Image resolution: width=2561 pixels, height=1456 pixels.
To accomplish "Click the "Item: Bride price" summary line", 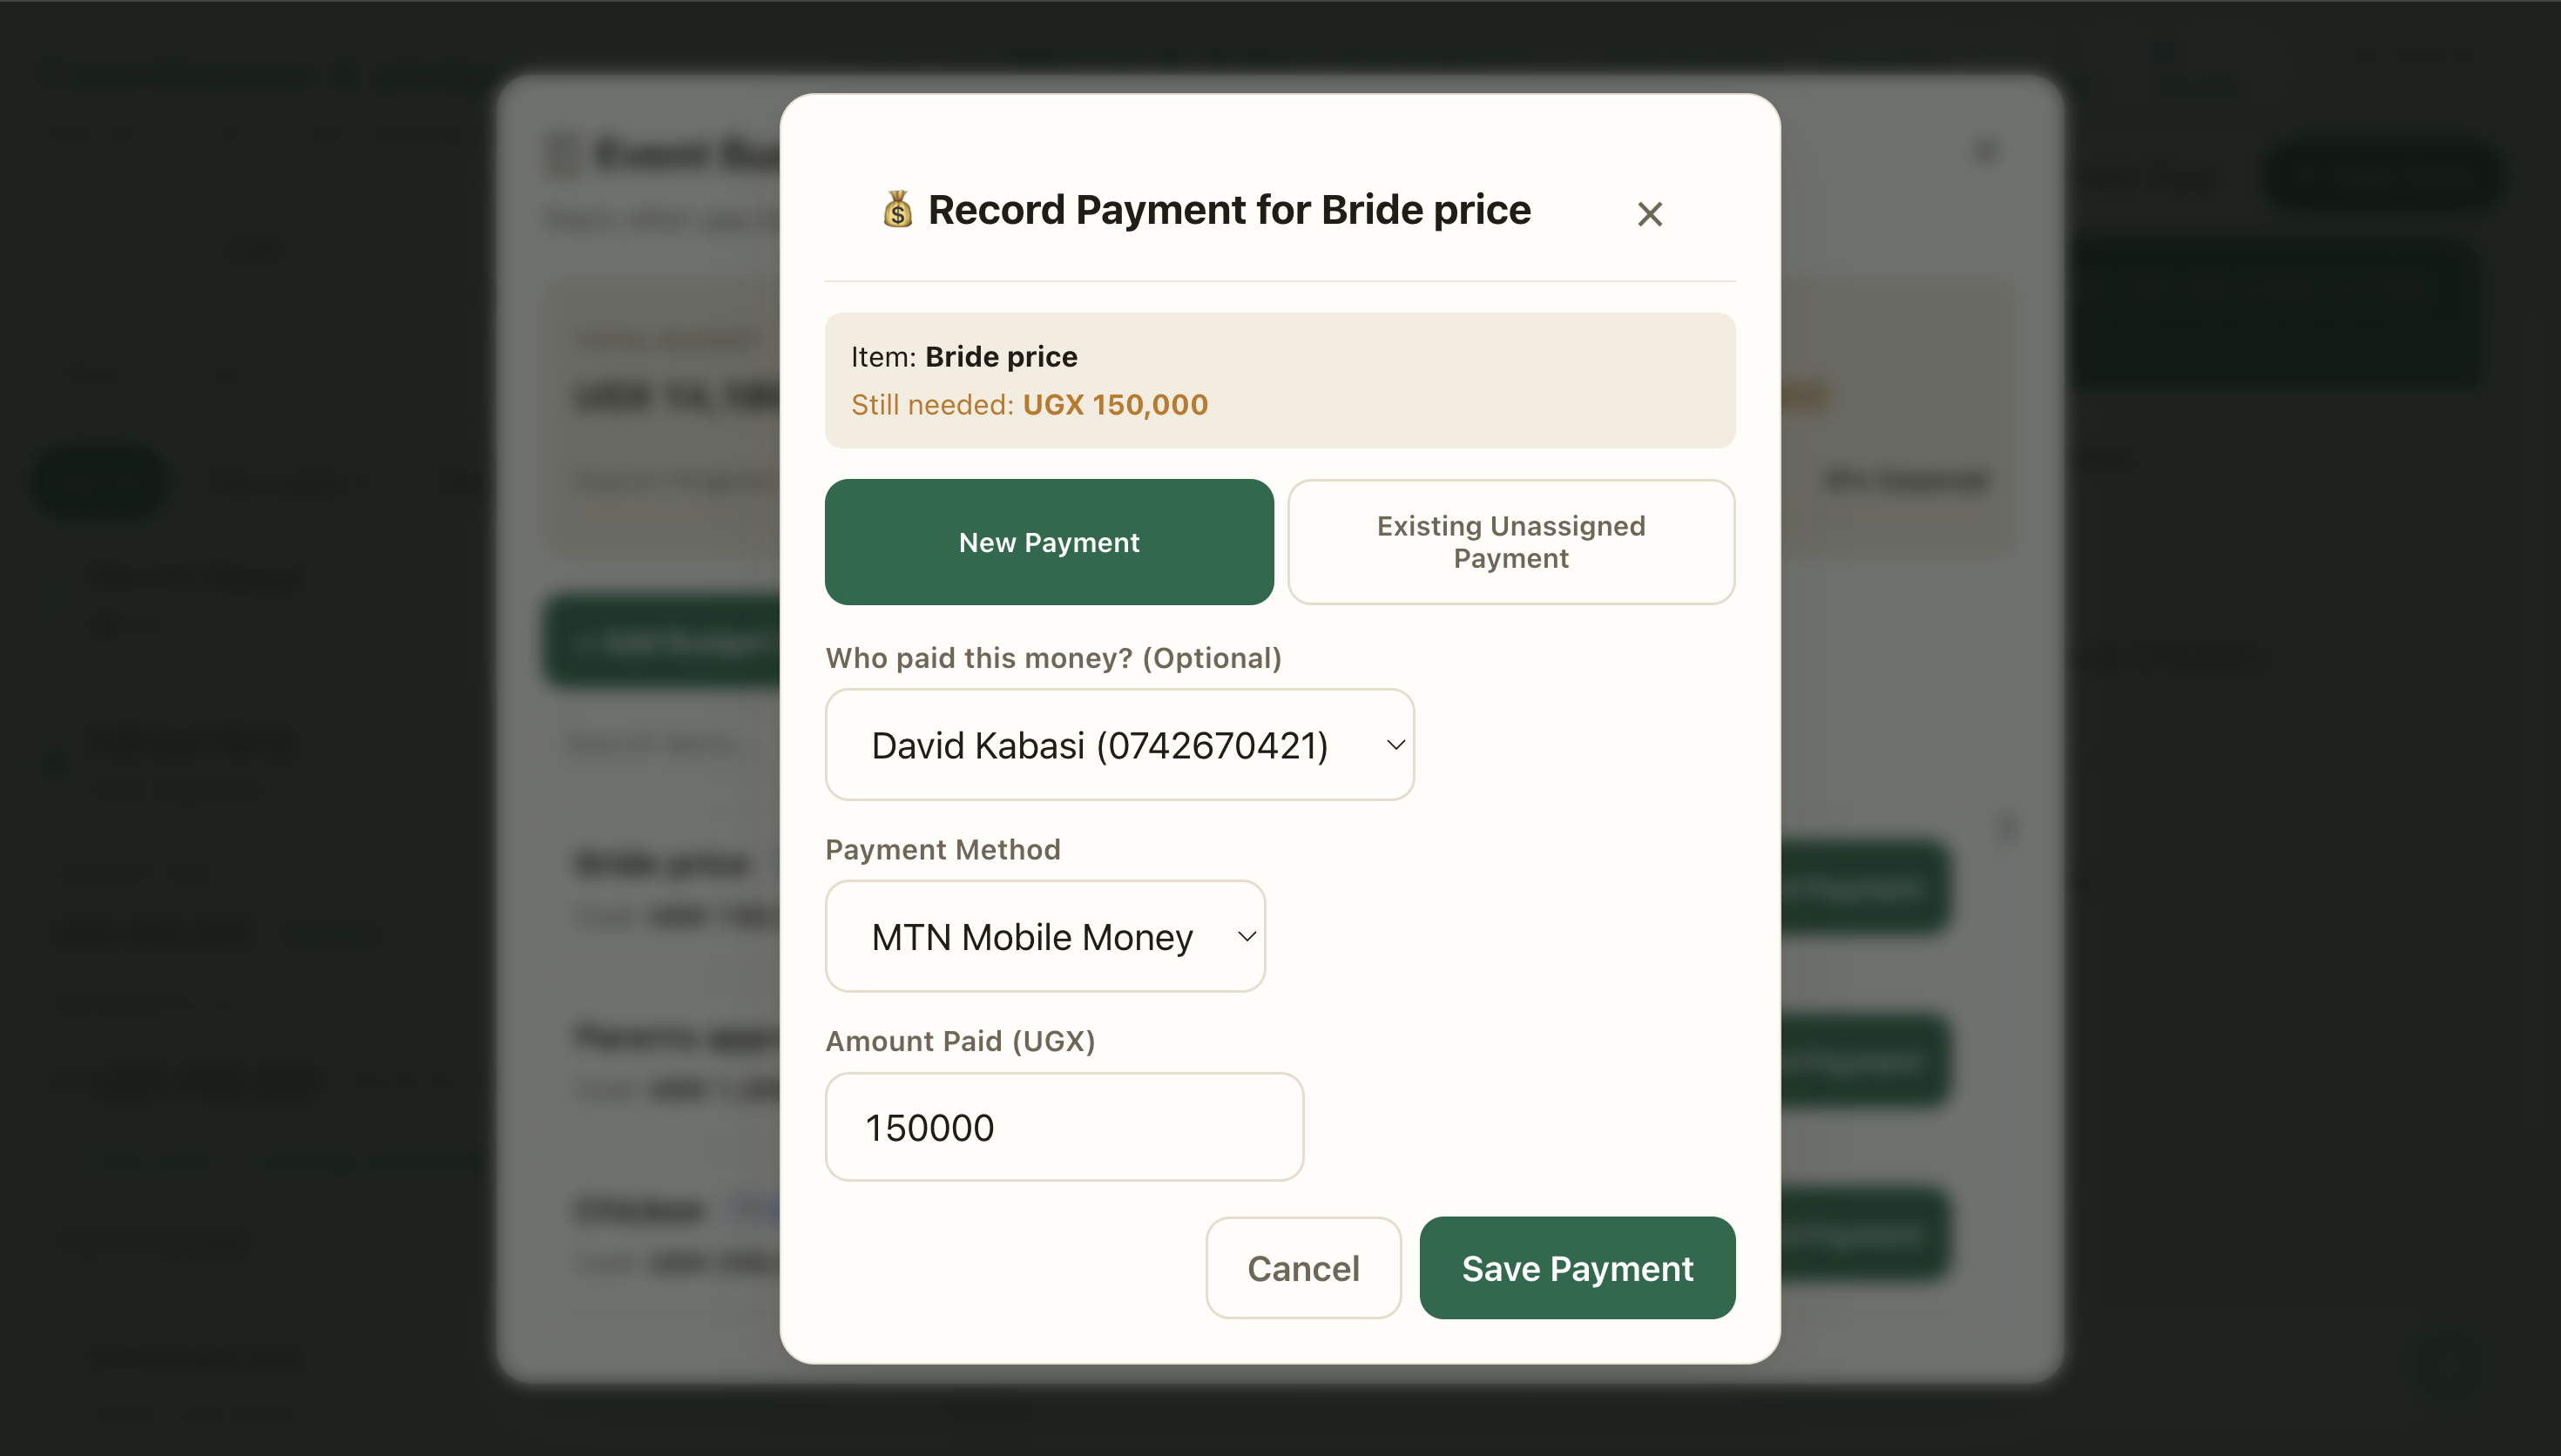I will coord(964,356).
